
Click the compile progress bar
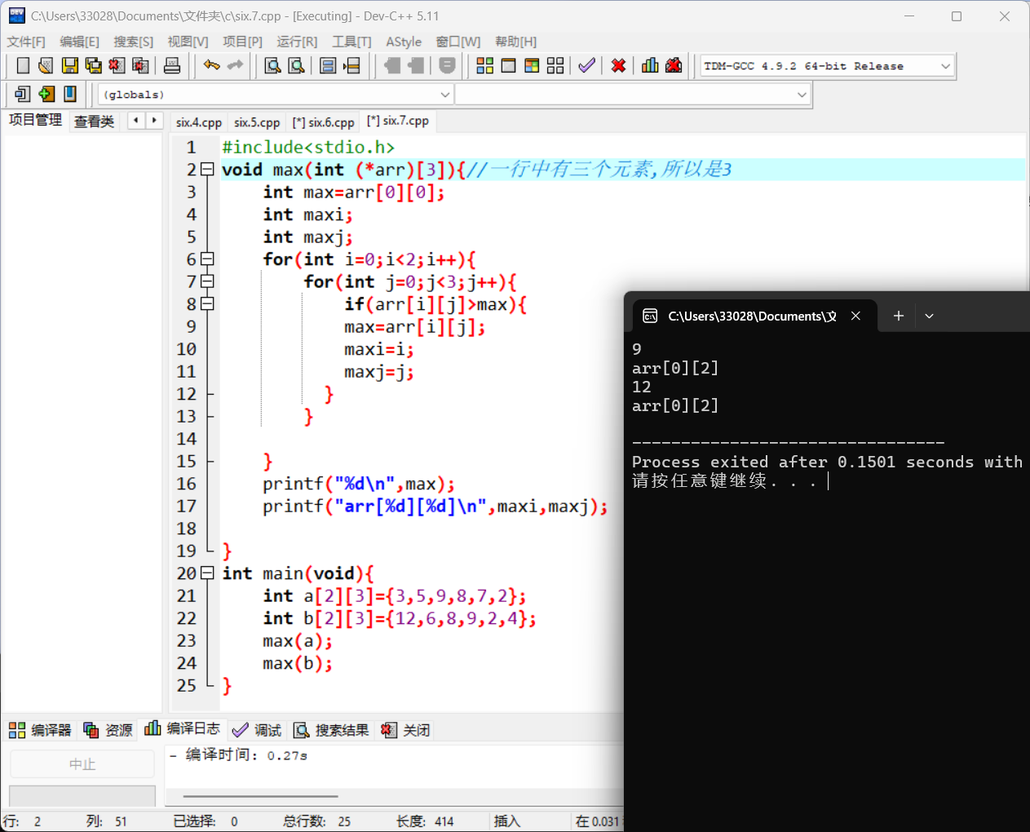click(82, 796)
